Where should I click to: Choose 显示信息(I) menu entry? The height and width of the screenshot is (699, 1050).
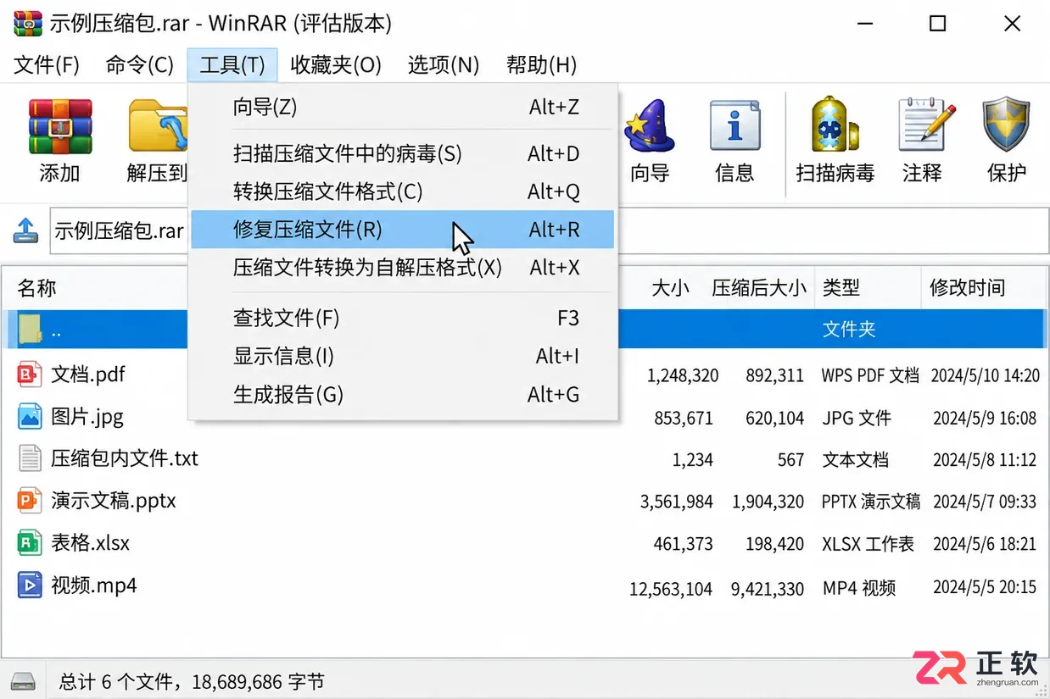tap(402, 357)
